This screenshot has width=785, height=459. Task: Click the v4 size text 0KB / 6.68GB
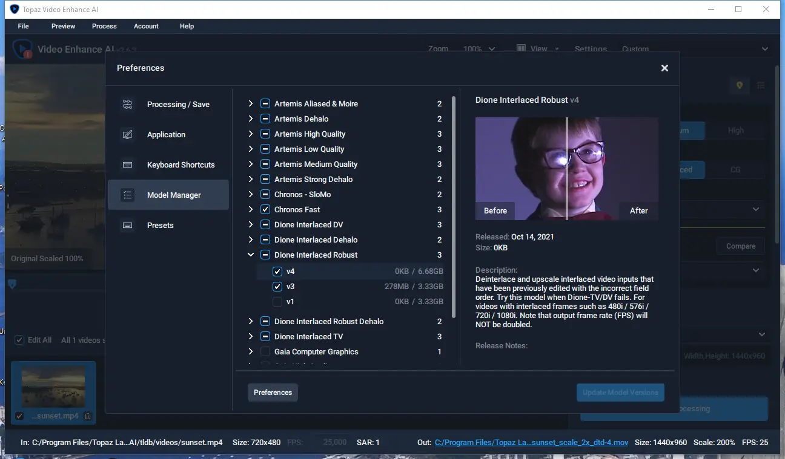pos(419,272)
